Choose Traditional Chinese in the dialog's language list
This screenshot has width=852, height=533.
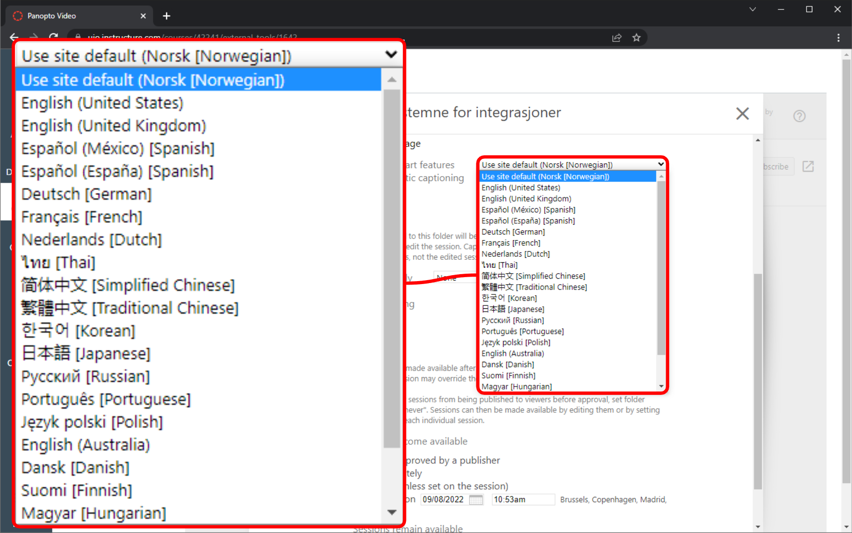coord(568,287)
